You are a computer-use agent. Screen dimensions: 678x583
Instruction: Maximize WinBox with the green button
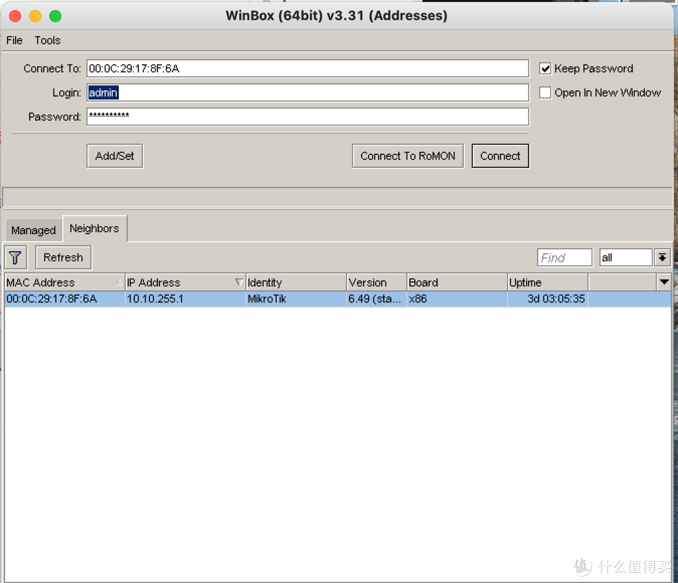(x=55, y=16)
